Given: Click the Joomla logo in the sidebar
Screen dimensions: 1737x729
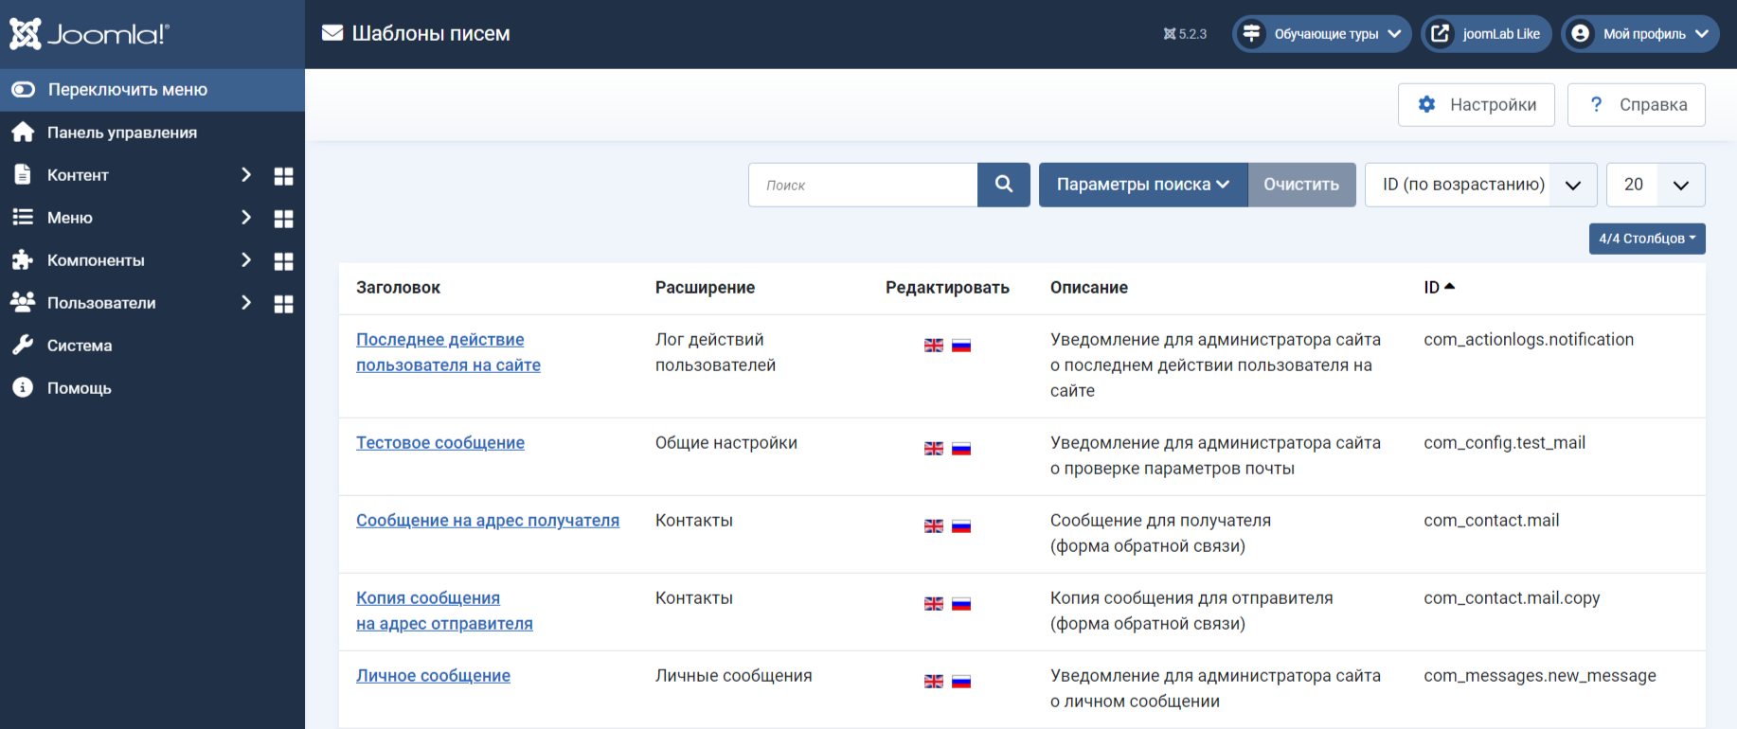Looking at the screenshot, I should coord(89,34).
